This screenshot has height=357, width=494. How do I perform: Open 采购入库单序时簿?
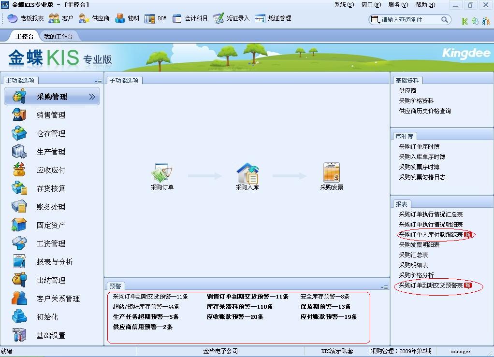pyautogui.click(x=422, y=157)
